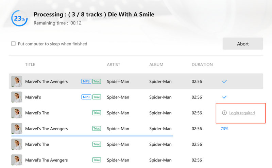
Task: Click the Trial badge on the first track
Action: [x=97, y=81]
